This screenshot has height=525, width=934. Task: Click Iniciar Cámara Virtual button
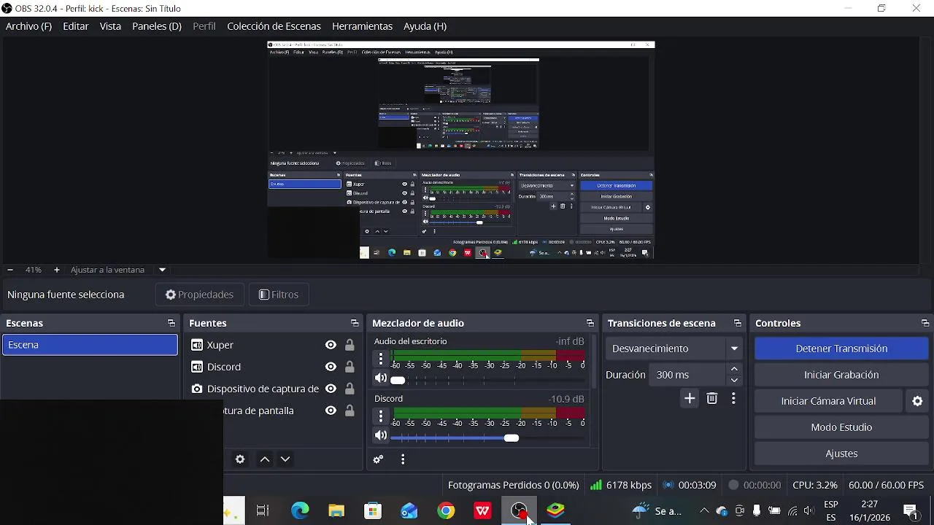click(x=828, y=401)
